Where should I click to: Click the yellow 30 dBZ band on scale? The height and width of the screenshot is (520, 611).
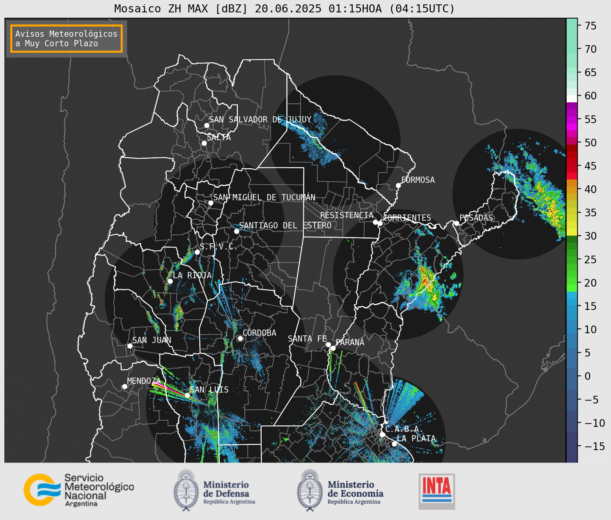pyautogui.click(x=572, y=232)
